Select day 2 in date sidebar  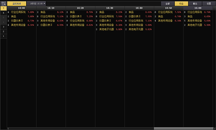[4, 31]
